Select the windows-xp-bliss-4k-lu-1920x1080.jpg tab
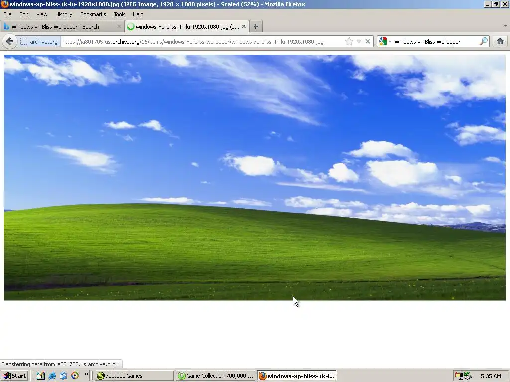This screenshot has width=510, height=382. point(187,27)
